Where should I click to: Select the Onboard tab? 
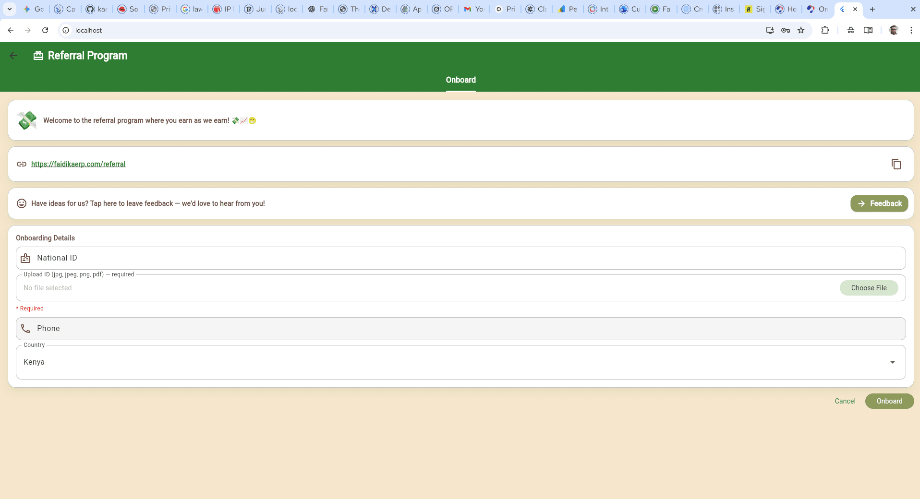(460, 80)
